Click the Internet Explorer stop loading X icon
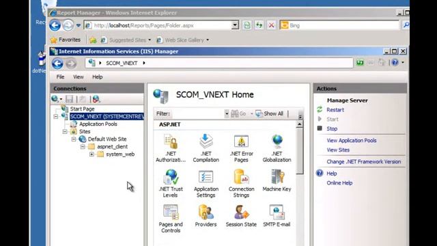Image resolution: width=437 pixels, height=246 pixels. click(x=271, y=25)
